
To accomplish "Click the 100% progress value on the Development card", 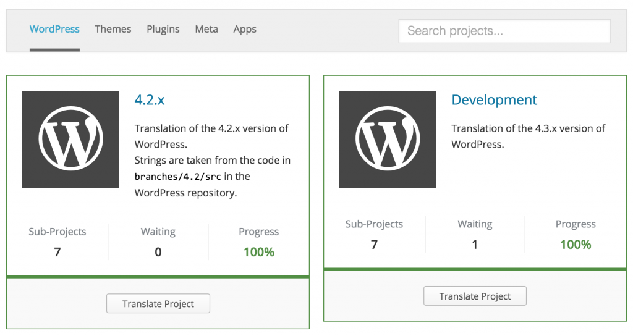I will click(x=576, y=245).
